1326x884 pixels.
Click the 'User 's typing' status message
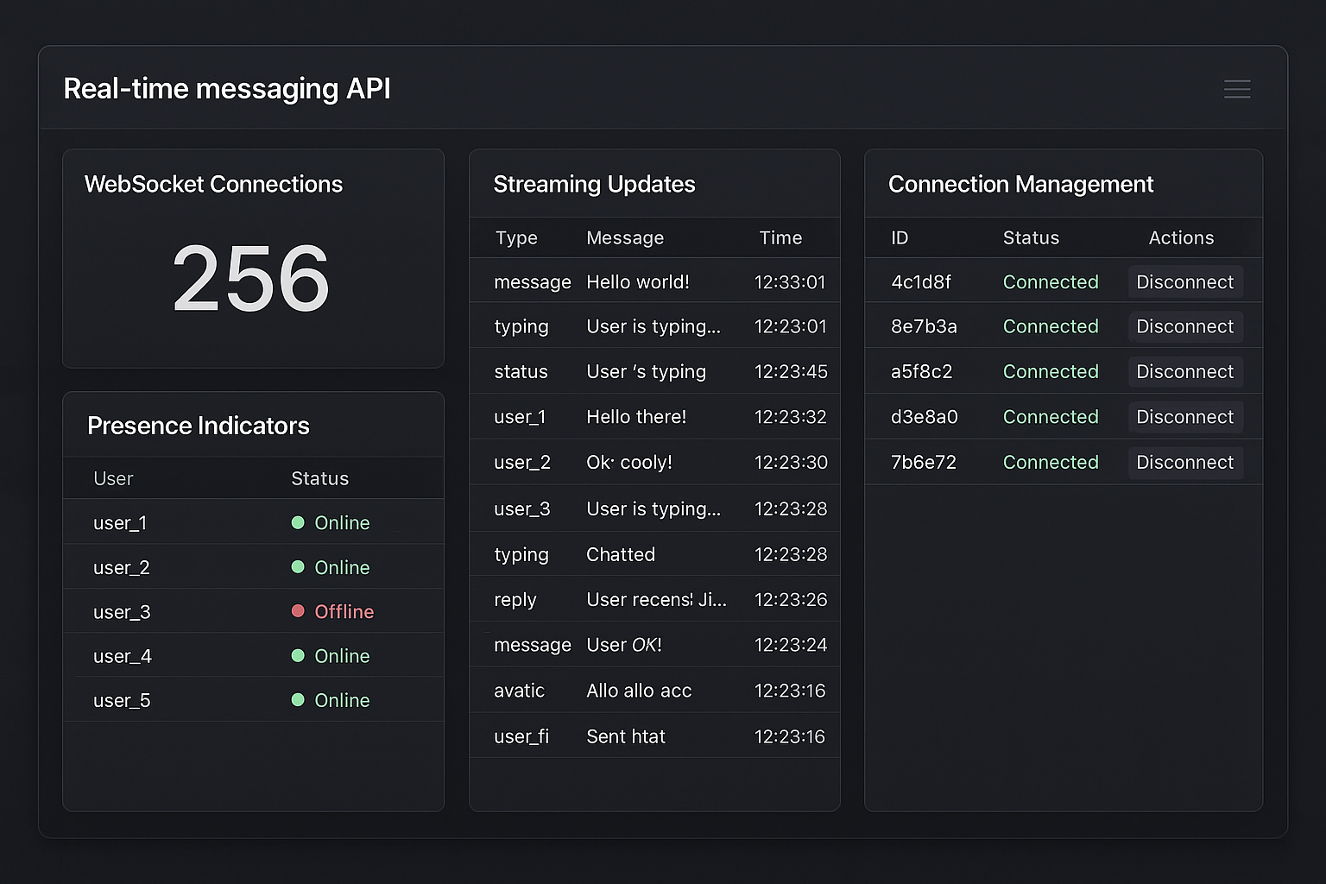point(646,371)
